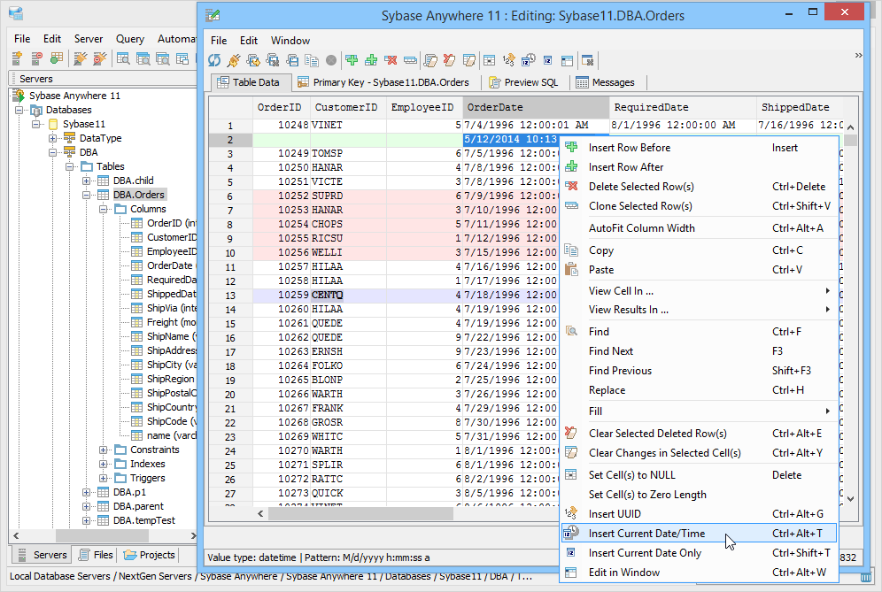Click row number 13 header
Image resolution: width=882 pixels, height=592 pixels.
tap(230, 296)
